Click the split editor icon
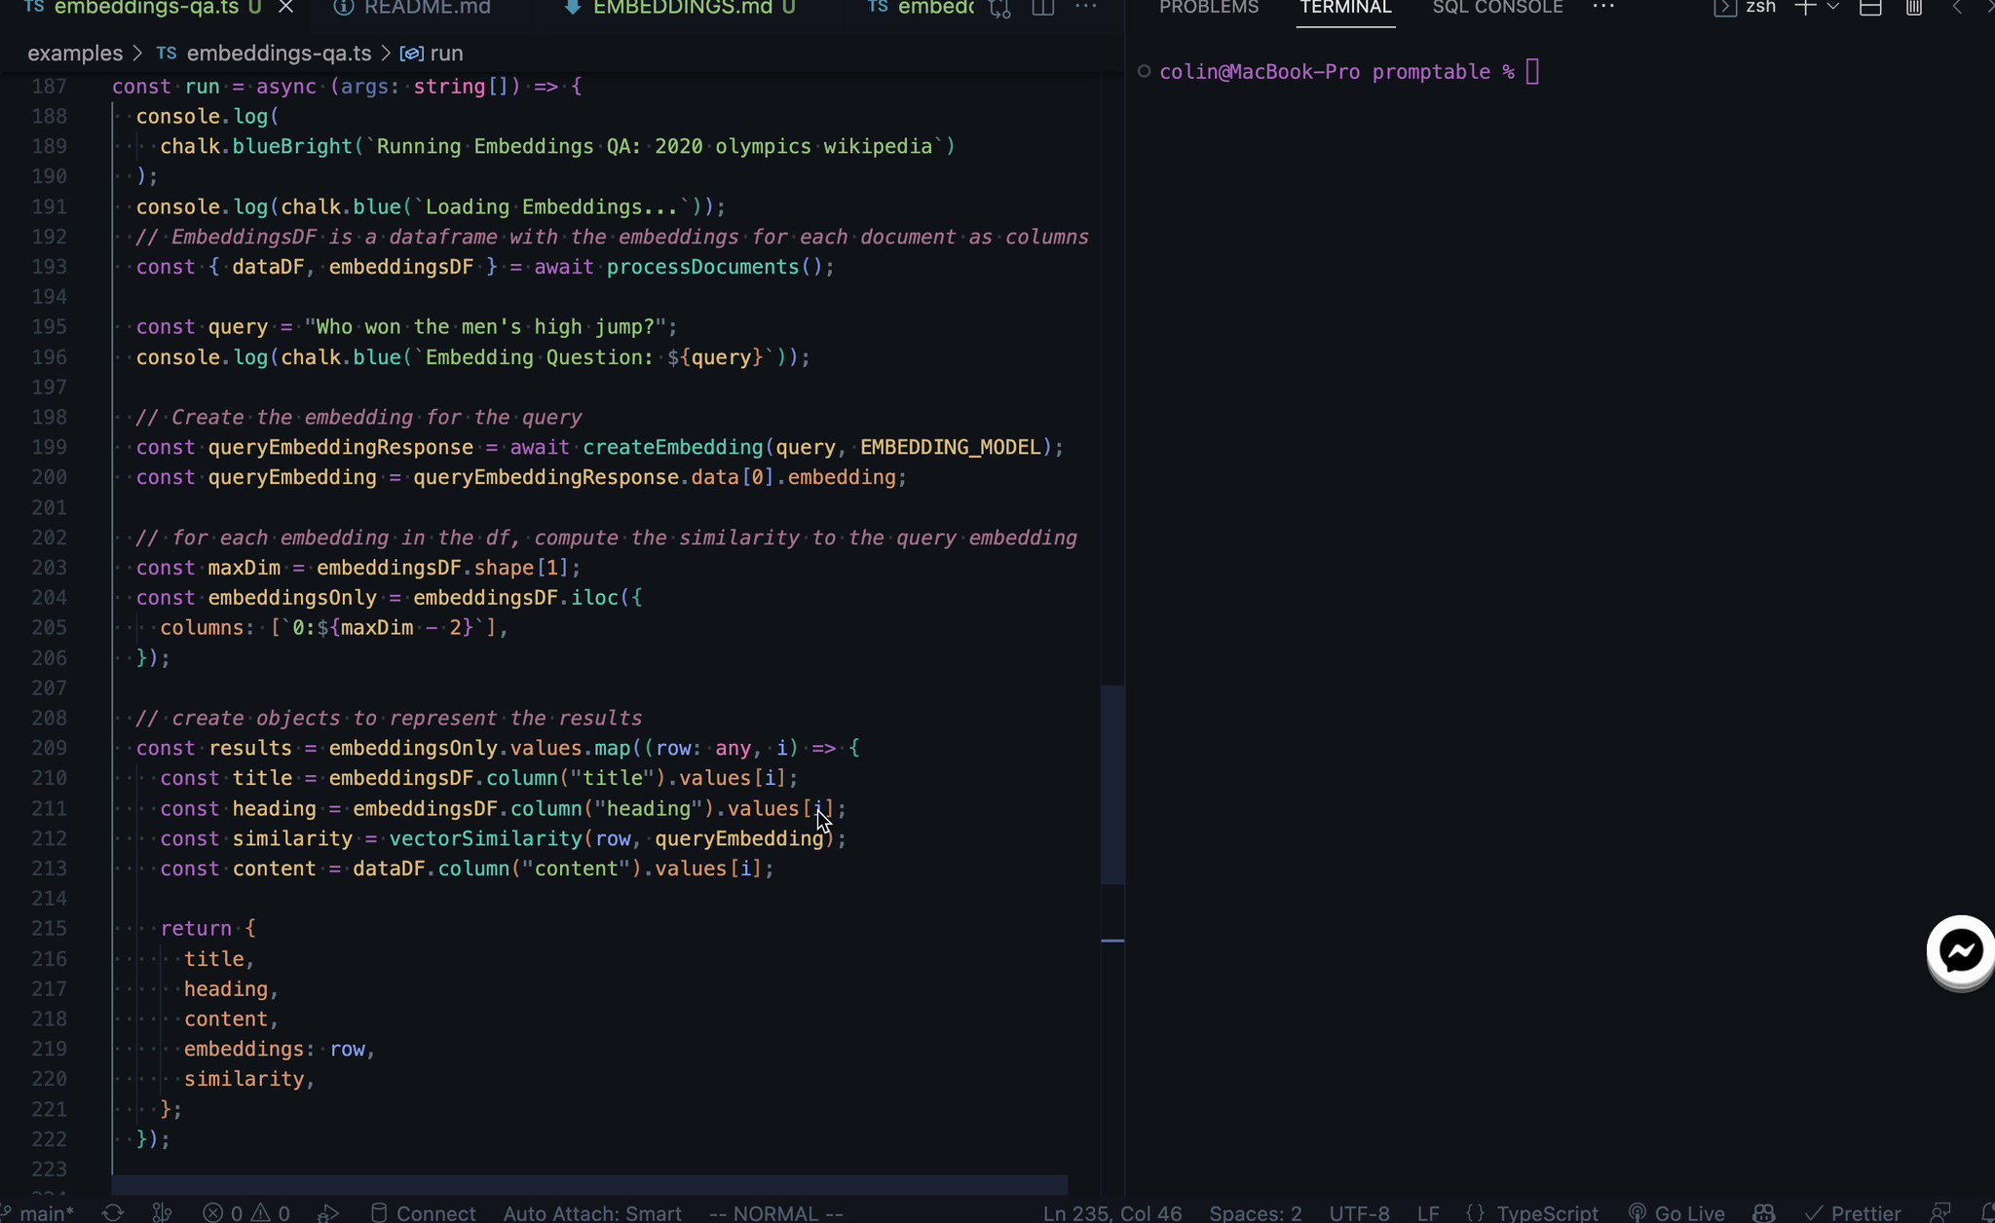 tap(1042, 8)
